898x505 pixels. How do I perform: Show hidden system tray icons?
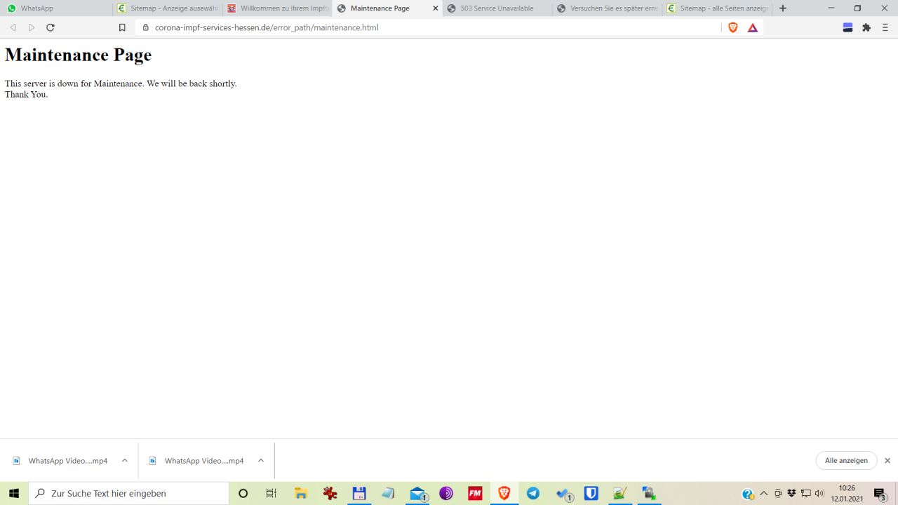[764, 493]
